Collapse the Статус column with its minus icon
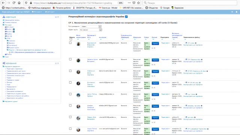This screenshot has width=240, height=135. coord(145,39)
